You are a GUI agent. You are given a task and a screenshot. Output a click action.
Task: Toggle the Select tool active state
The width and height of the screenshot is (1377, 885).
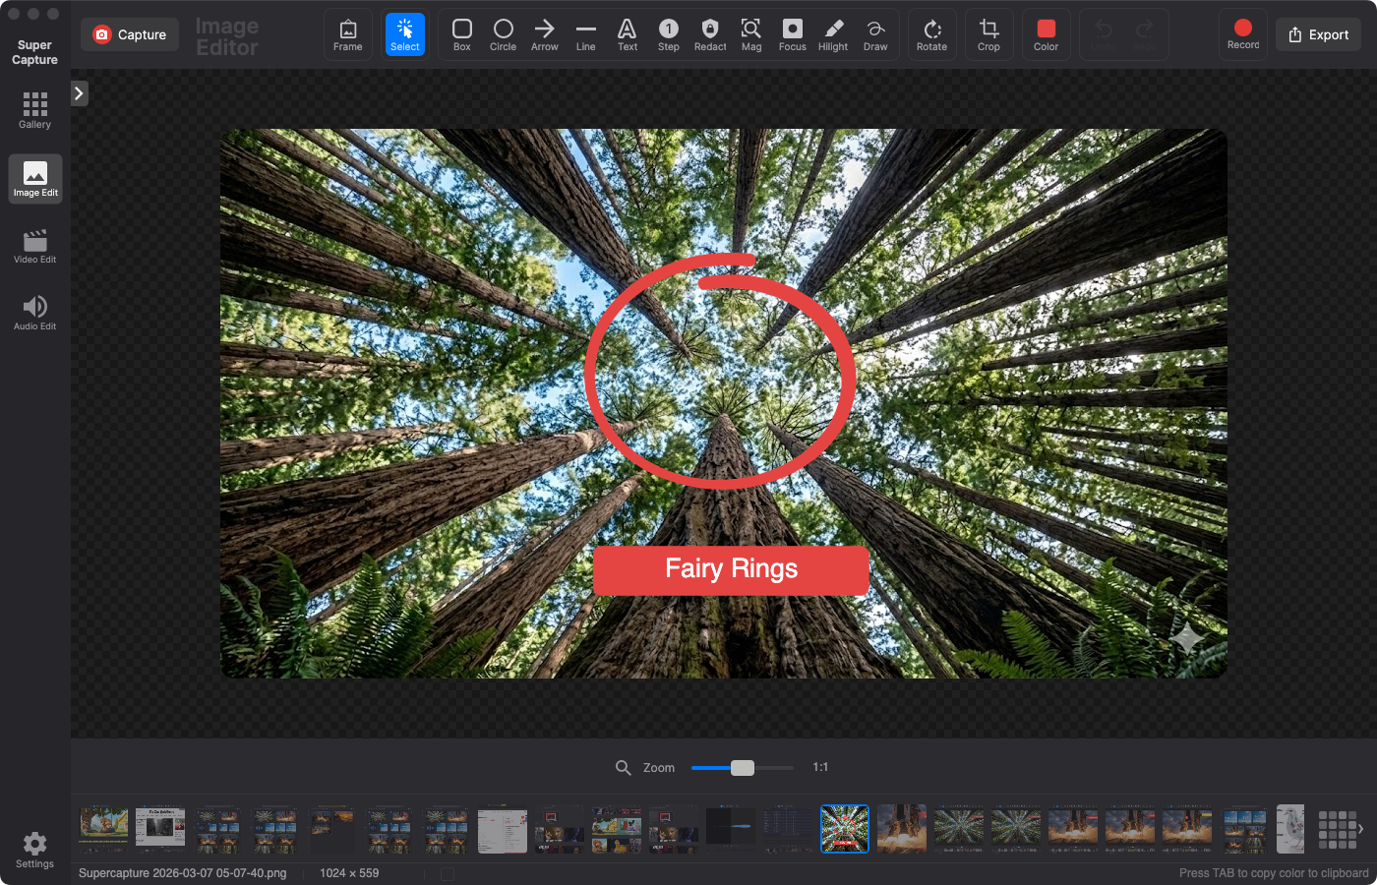pos(404,34)
